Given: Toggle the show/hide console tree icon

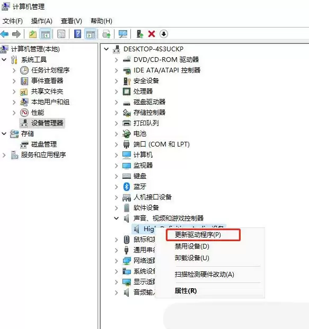Looking at the screenshot, I should 46,34.
